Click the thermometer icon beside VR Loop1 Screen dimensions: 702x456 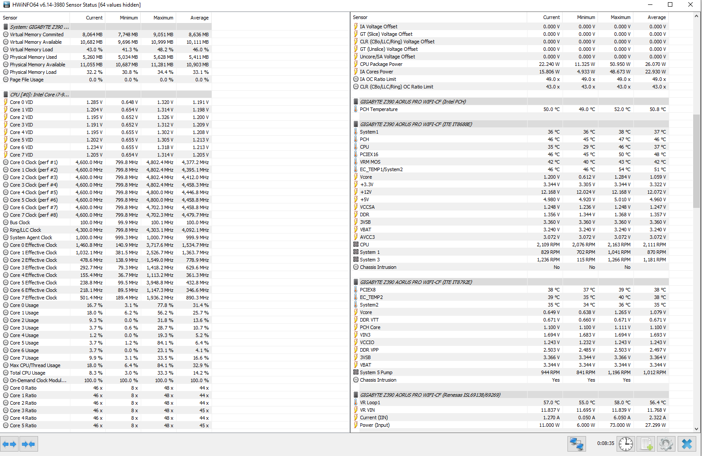click(356, 402)
